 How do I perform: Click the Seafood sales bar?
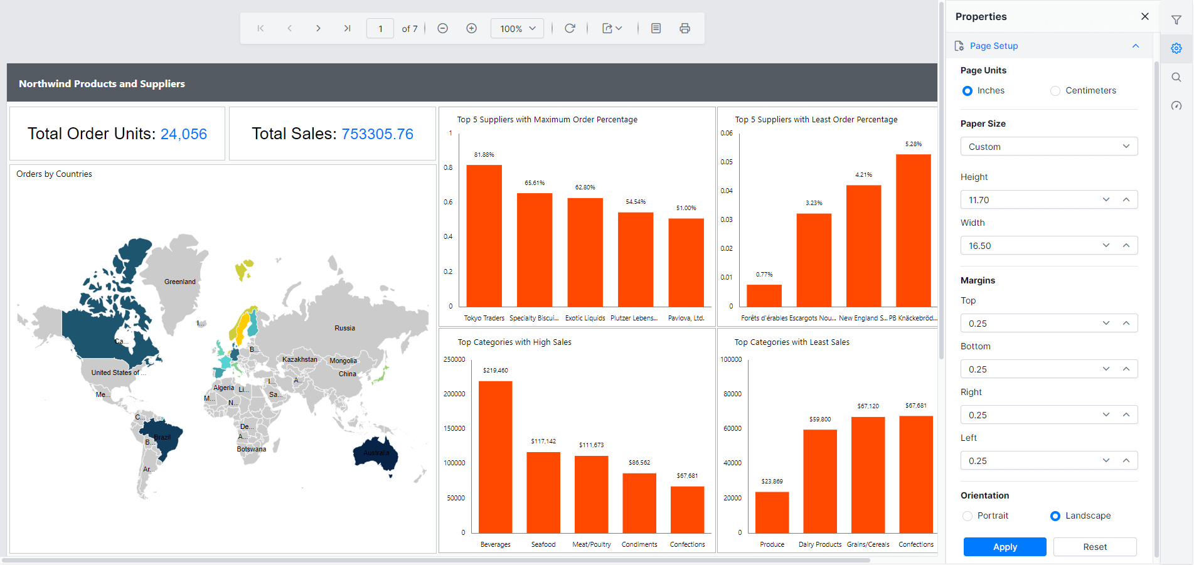[543, 492]
